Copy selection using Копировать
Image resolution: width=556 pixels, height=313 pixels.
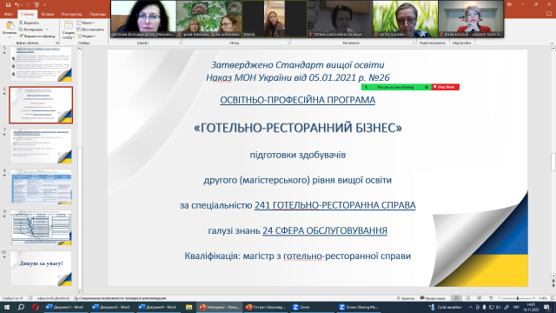pyautogui.click(x=31, y=30)
